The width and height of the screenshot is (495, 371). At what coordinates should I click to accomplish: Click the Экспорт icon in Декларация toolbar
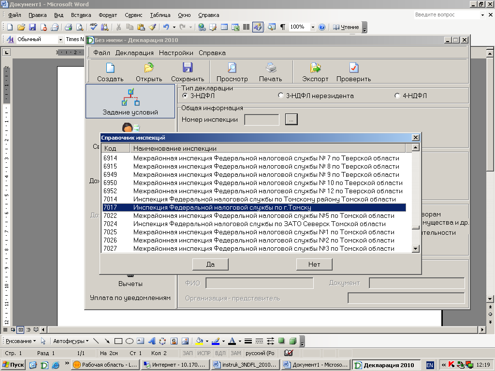click(315, 68)
